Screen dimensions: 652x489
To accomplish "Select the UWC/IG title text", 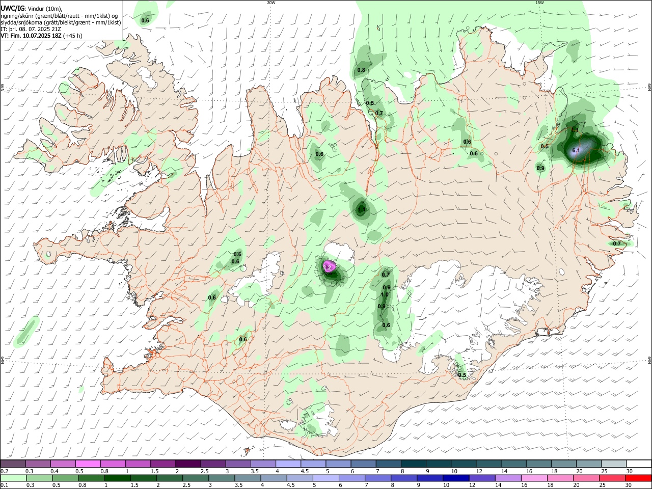I will (12, 9).
